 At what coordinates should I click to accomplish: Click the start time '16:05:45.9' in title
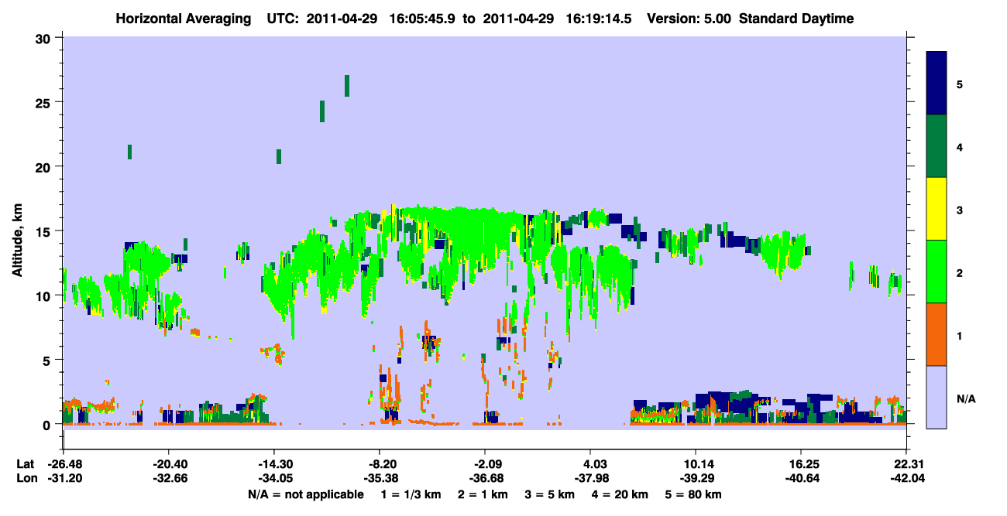(421, 19)
